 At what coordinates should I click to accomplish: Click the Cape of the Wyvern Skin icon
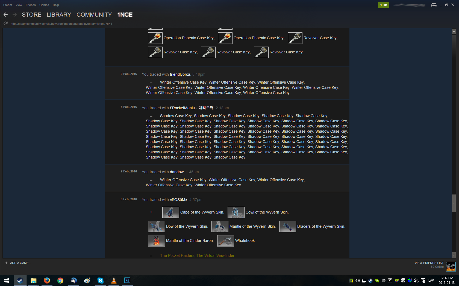coord(170,212)
